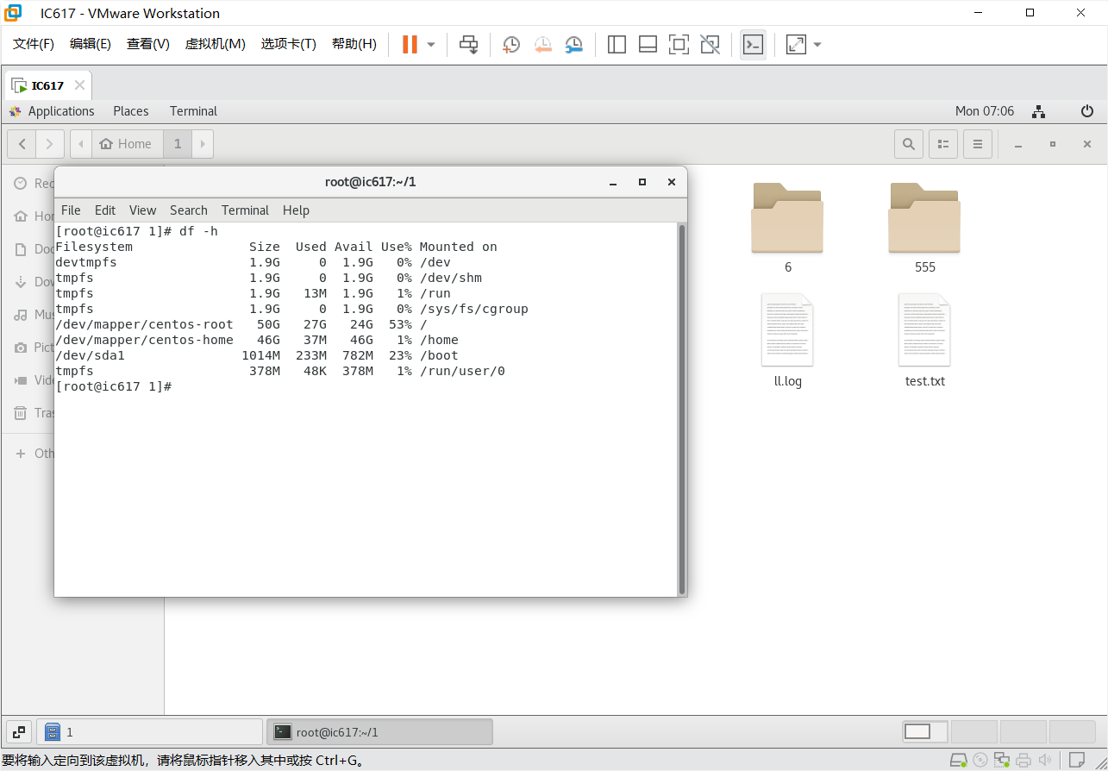This screenshot has width=1108, height=771.
Task: Click the '1' folder button in the path bar
Action: coord(178,144)
